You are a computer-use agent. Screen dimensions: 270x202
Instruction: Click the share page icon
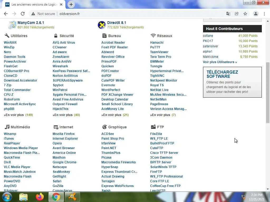coord(237,14)
